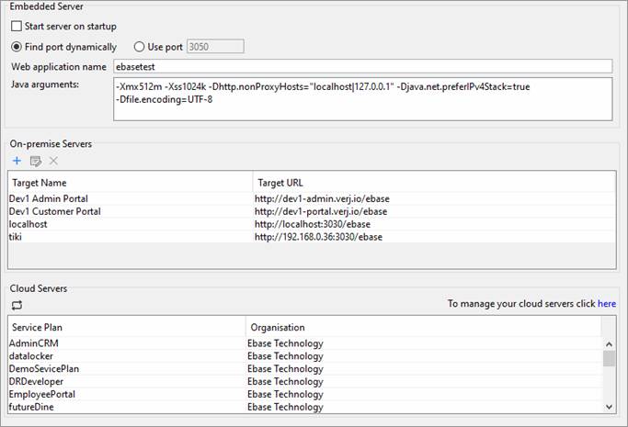Screen dimensions: 628x427
Task: Choose the Use port radio button
Action: (139, 47)
